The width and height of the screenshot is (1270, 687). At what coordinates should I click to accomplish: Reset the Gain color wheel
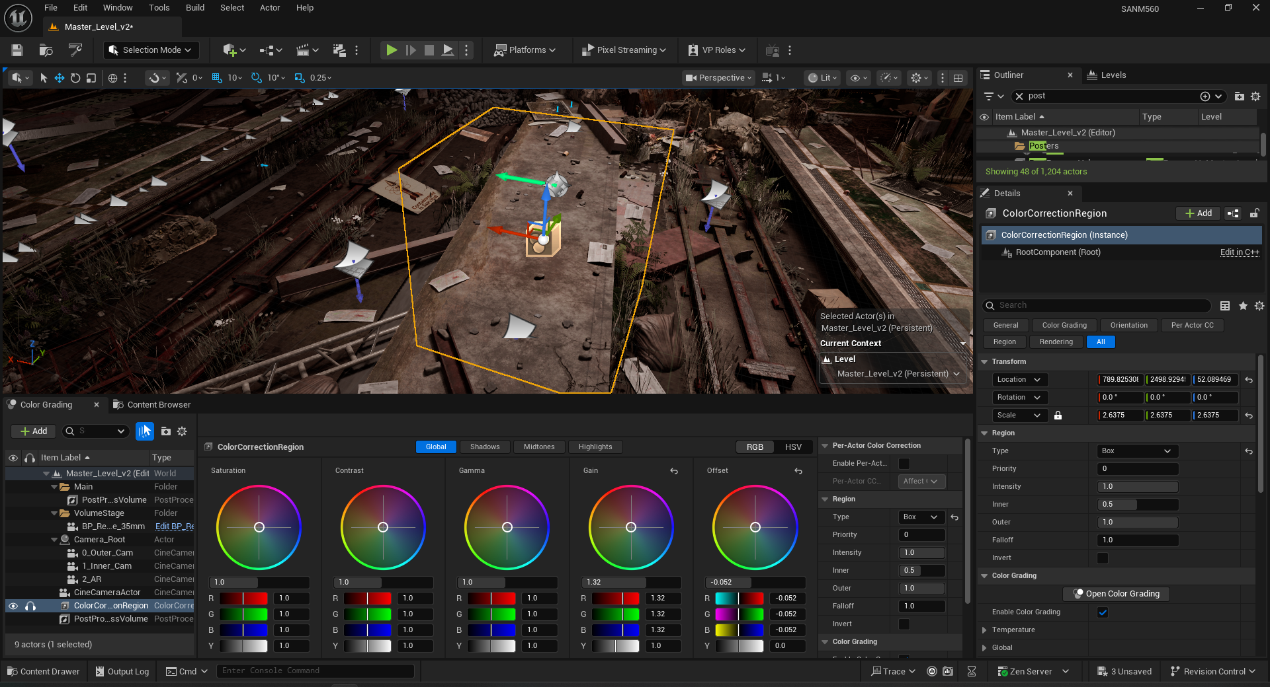(x=674, y=471)
